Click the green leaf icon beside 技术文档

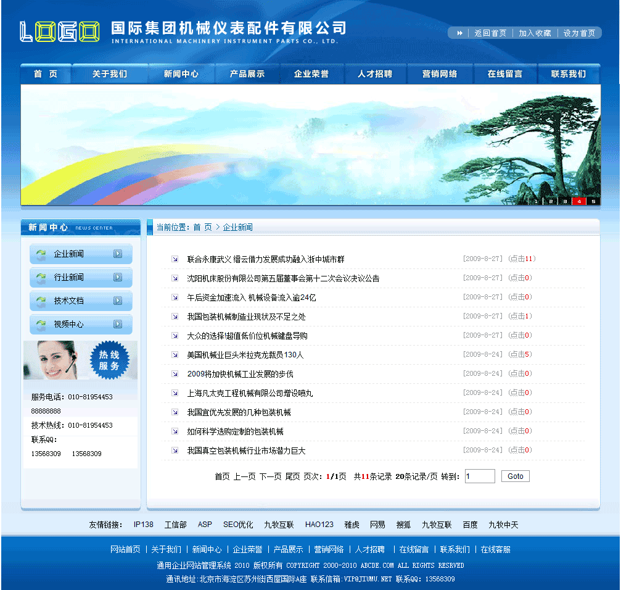point(41,301)
